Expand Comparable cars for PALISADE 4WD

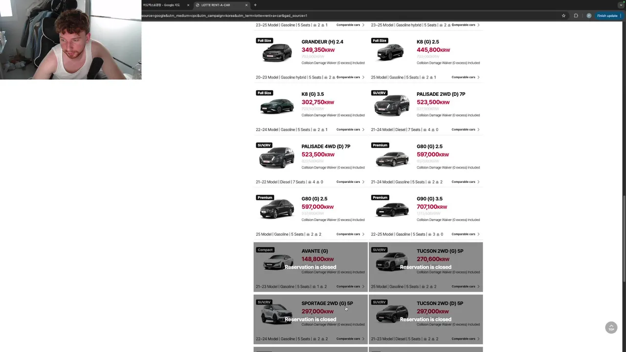click(x=350, y=182)
